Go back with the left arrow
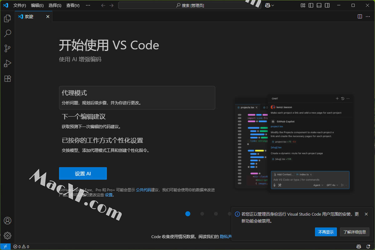The width and height of the screenshot is (375, 250). click(103, 5)
